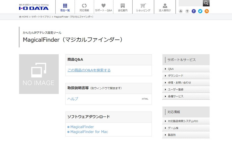
Task: Open この商品のQ&Aを検索する link
Action: pyautogui.click(x=89, y=70)
